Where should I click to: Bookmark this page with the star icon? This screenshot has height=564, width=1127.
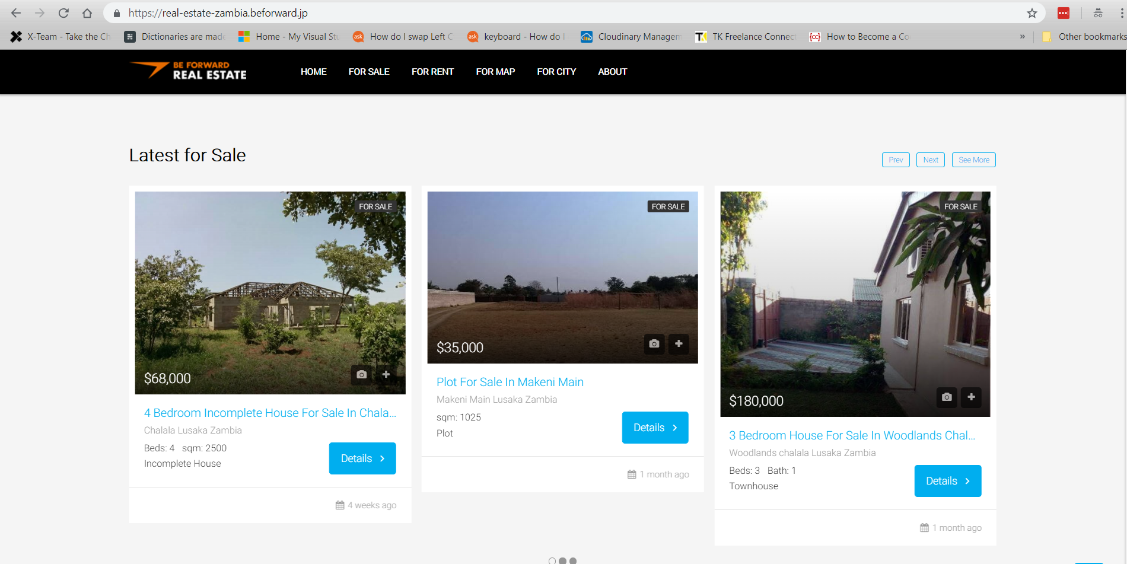(1032, 12)
